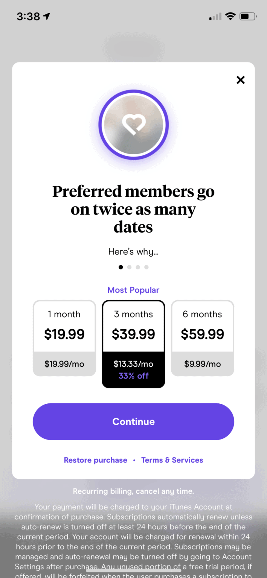Tap the battery indicator in status bar
The image size is (267, 578).
[247, 16]
